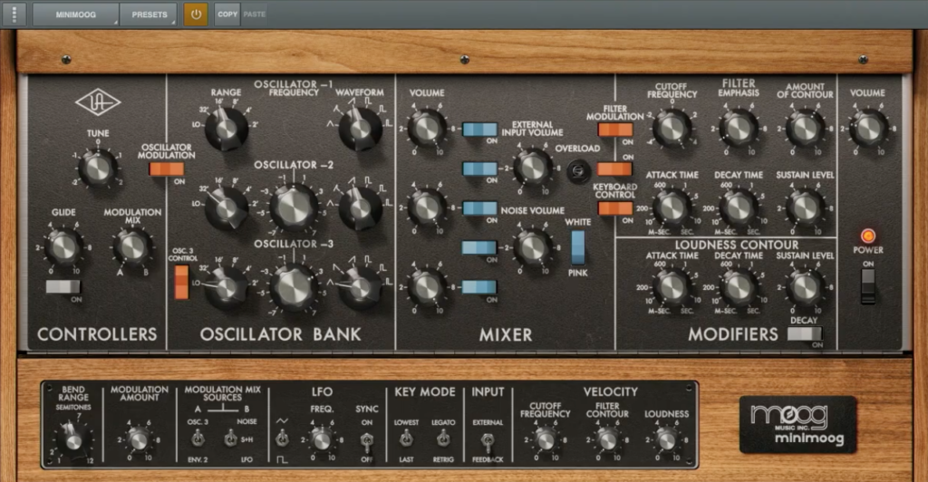Click the Oscillator 3 range knob
This screenshot has width=928, height=482.
point(226,288)
